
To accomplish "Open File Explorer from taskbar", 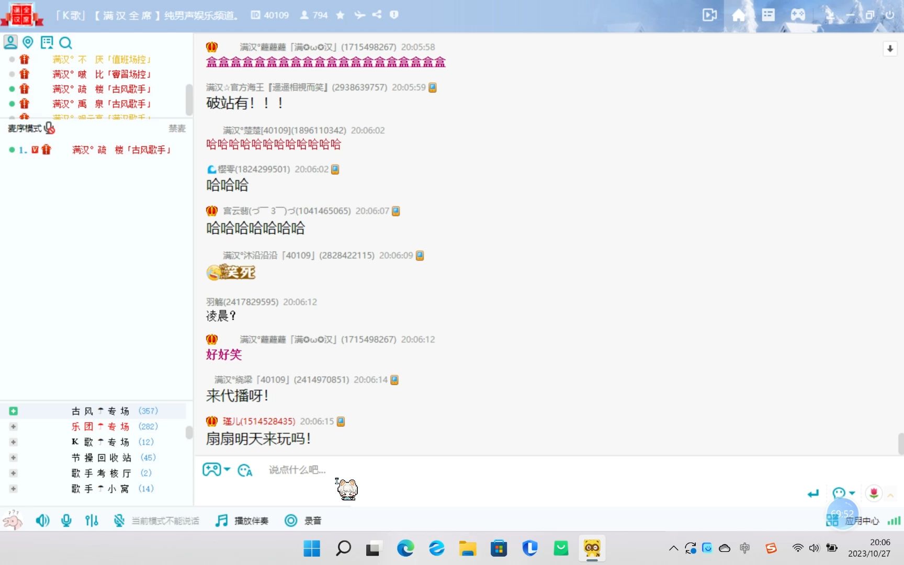I will (x=467, y=548).
